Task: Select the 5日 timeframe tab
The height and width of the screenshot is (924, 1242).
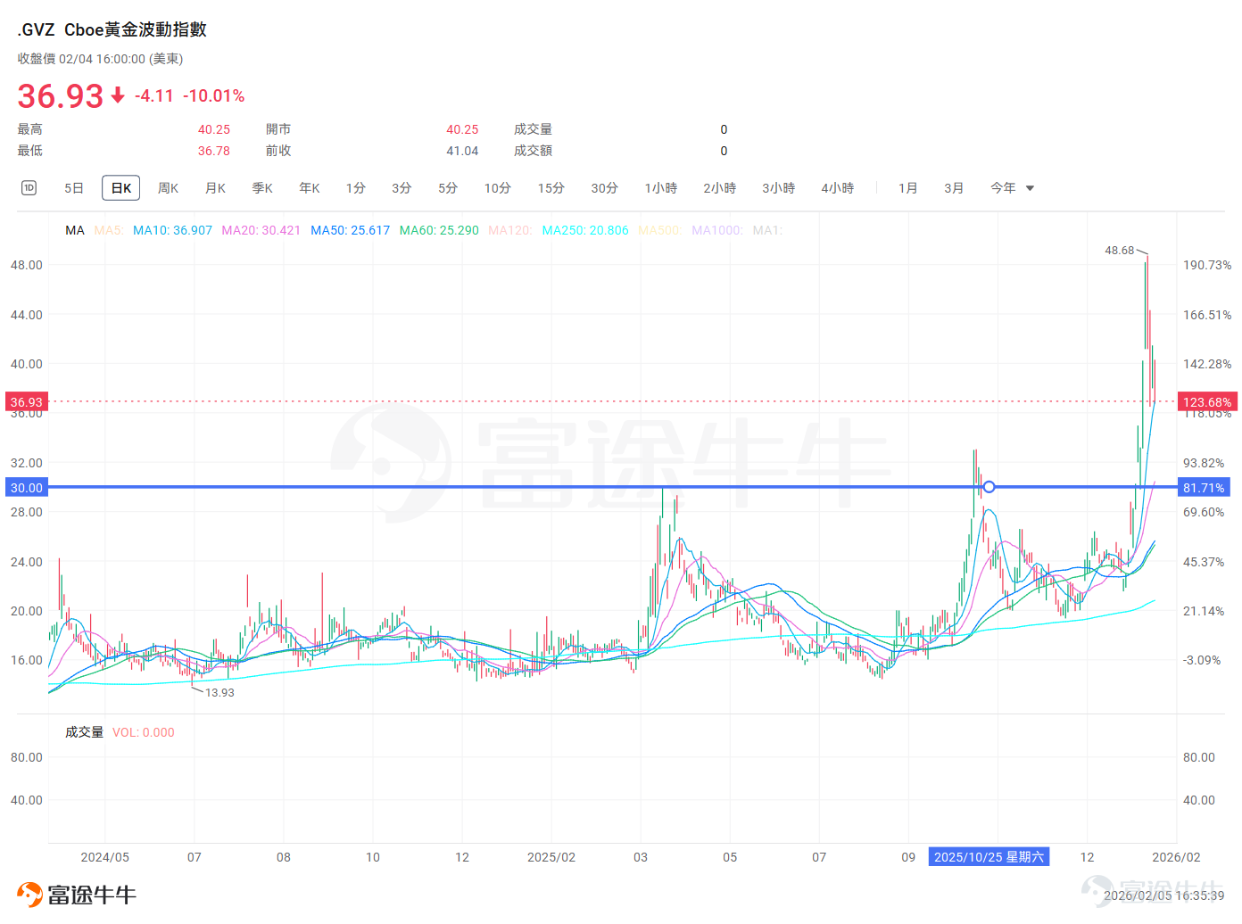Action: click(x=74, y=188)
